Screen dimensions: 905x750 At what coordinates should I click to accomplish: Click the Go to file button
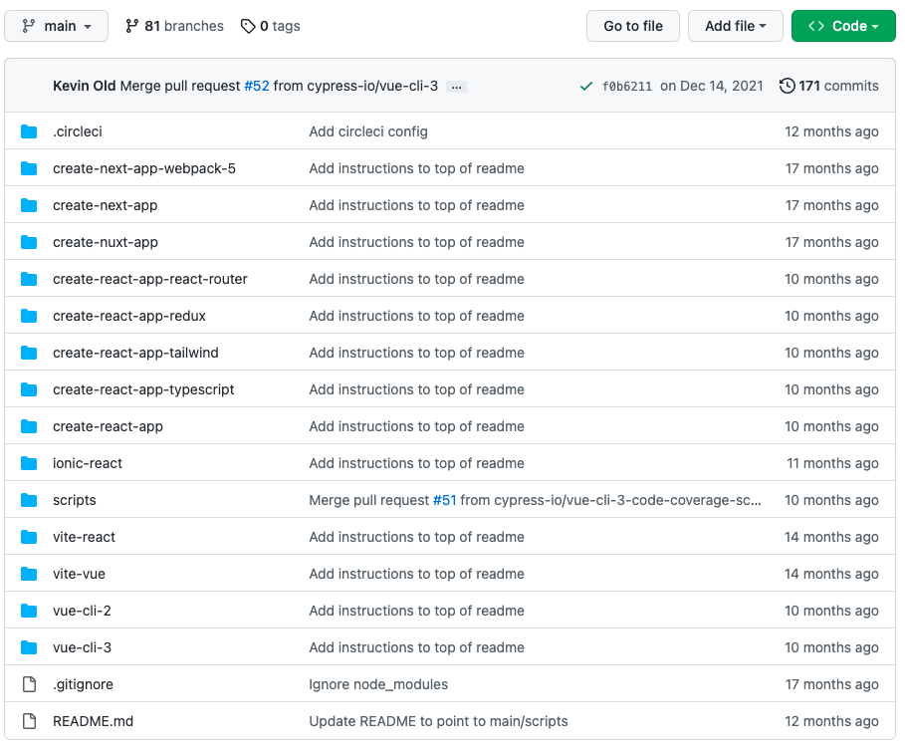pos(632,26)
